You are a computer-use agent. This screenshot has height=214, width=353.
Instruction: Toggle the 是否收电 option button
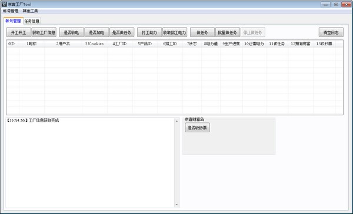(x=71, y=32)
